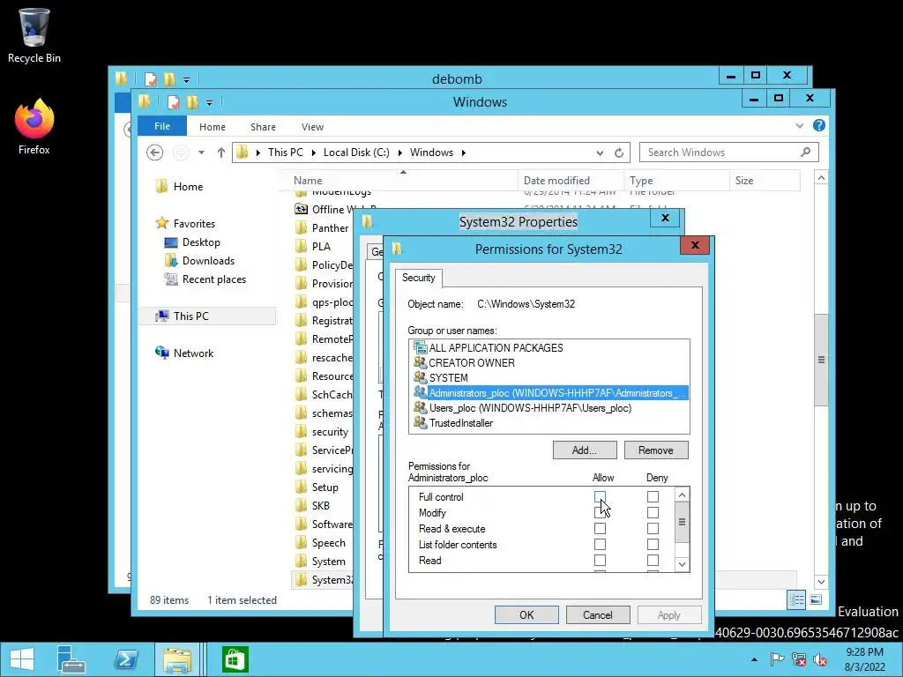Confirm permissions with OK
The image size is (903, 677).
[x=526, y=614]
